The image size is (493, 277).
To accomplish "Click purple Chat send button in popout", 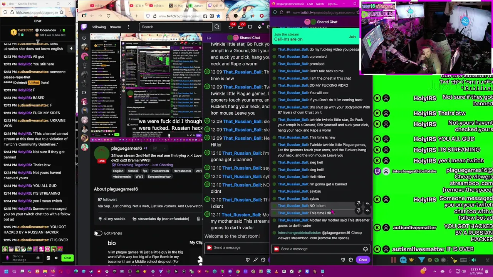I will (363, 260).
